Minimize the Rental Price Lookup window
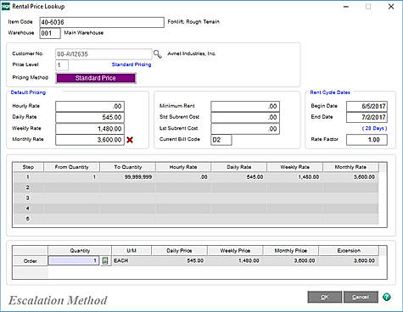The image size is (403, 312). pos(346,7)
